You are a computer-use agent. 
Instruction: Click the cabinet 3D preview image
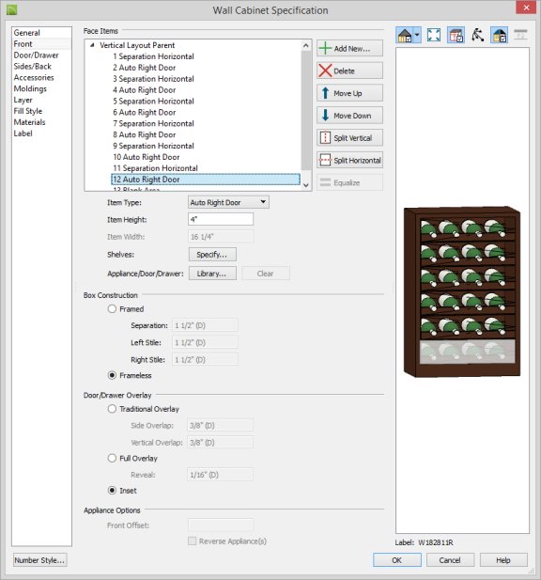pyautogui.click(x=462, y=291)
